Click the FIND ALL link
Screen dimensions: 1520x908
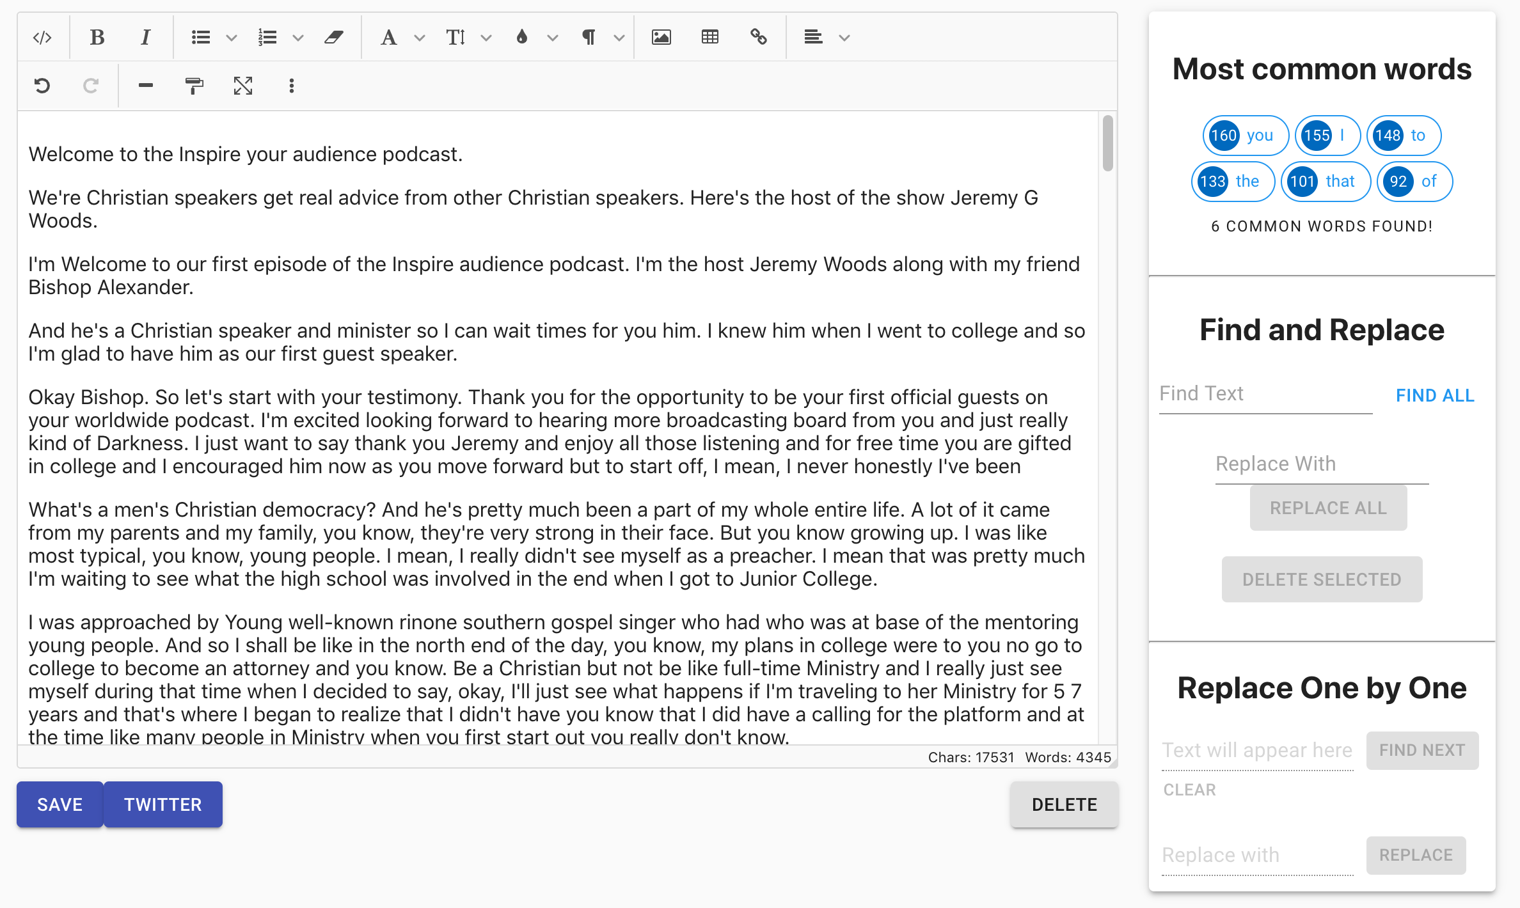pyautogui.click(x=1434, y=396)
